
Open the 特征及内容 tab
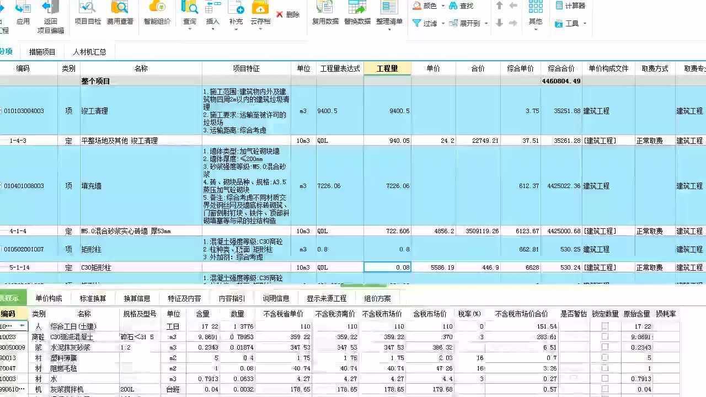pyautogui.click(x=185, y=298)
